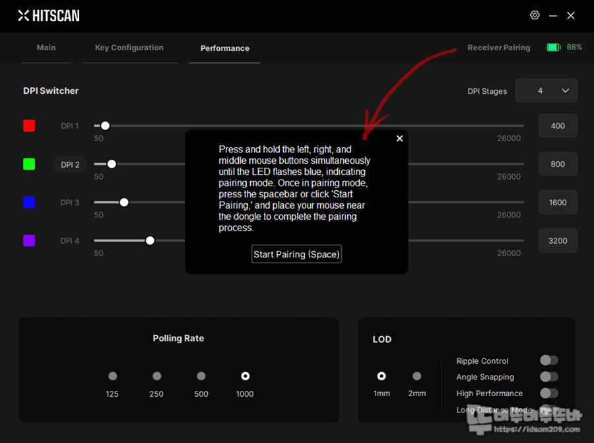
Task: Click the DPI 2 slider handle
Action: tap(112, 164)
